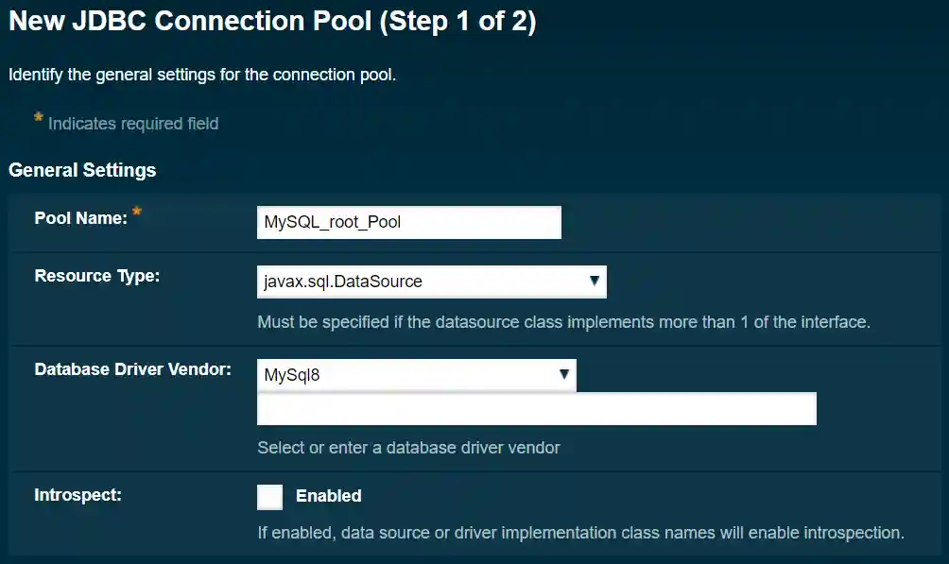Click the Resource Type label

(96, 276)
